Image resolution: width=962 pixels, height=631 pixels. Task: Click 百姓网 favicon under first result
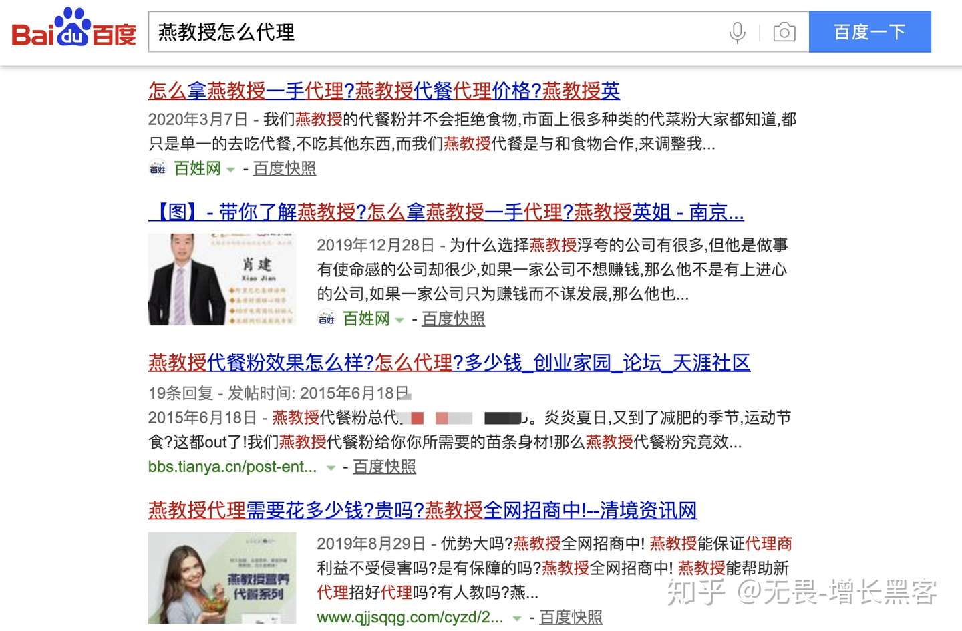(x=158, y=168)
